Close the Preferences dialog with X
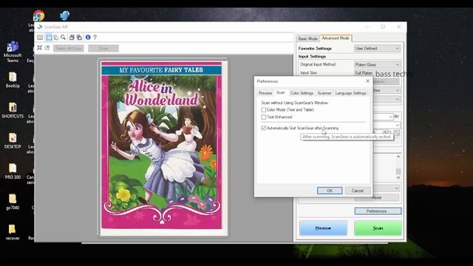The image size is (473, 266). 367,81
